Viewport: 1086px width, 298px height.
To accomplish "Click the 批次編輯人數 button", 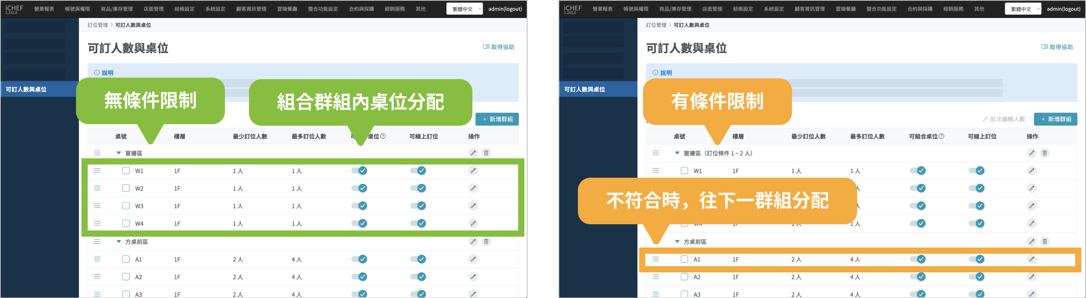I will (1003, 119).
